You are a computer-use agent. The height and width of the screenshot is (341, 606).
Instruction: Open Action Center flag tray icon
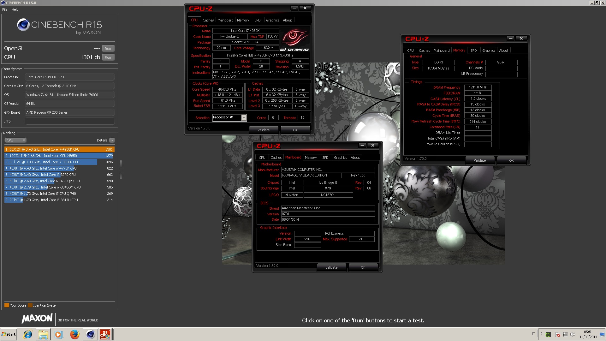(x=557, y=334)
